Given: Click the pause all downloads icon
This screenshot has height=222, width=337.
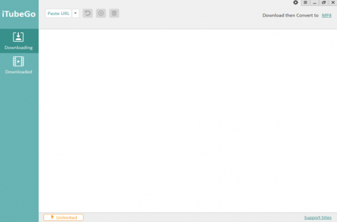Looking at the screenshot, I should click(x=101, y=13).
